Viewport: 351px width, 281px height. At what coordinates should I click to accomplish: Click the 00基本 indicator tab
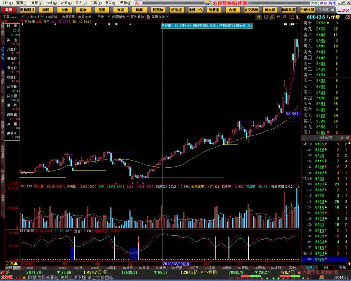(x=111, y=268)
